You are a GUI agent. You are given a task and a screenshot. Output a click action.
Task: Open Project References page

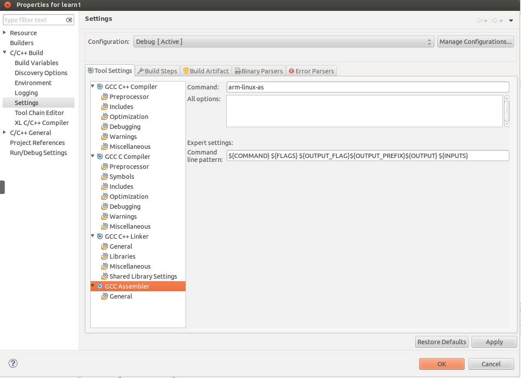click(x=37, y=143)
